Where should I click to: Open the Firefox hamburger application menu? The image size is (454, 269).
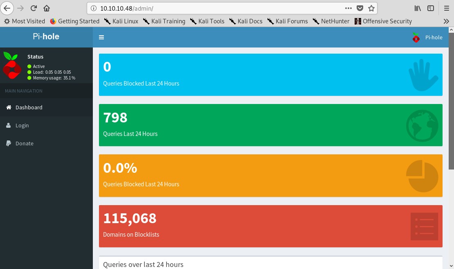(447, 8)
